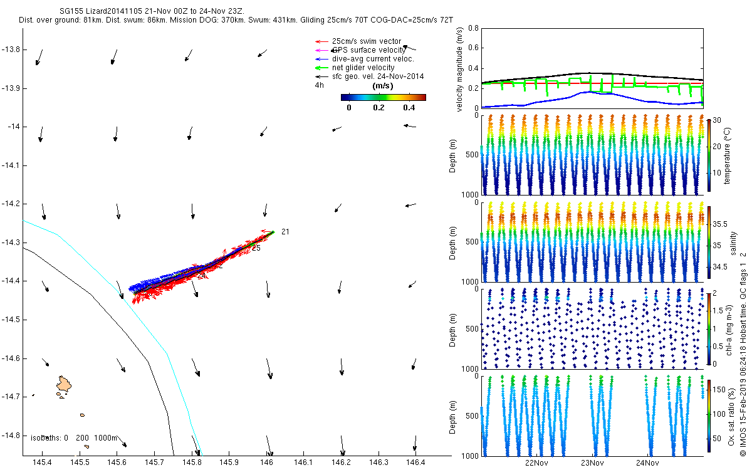Click the salinity color bar
The width and height of the screenshot is (752, 470).
(708, 243)
